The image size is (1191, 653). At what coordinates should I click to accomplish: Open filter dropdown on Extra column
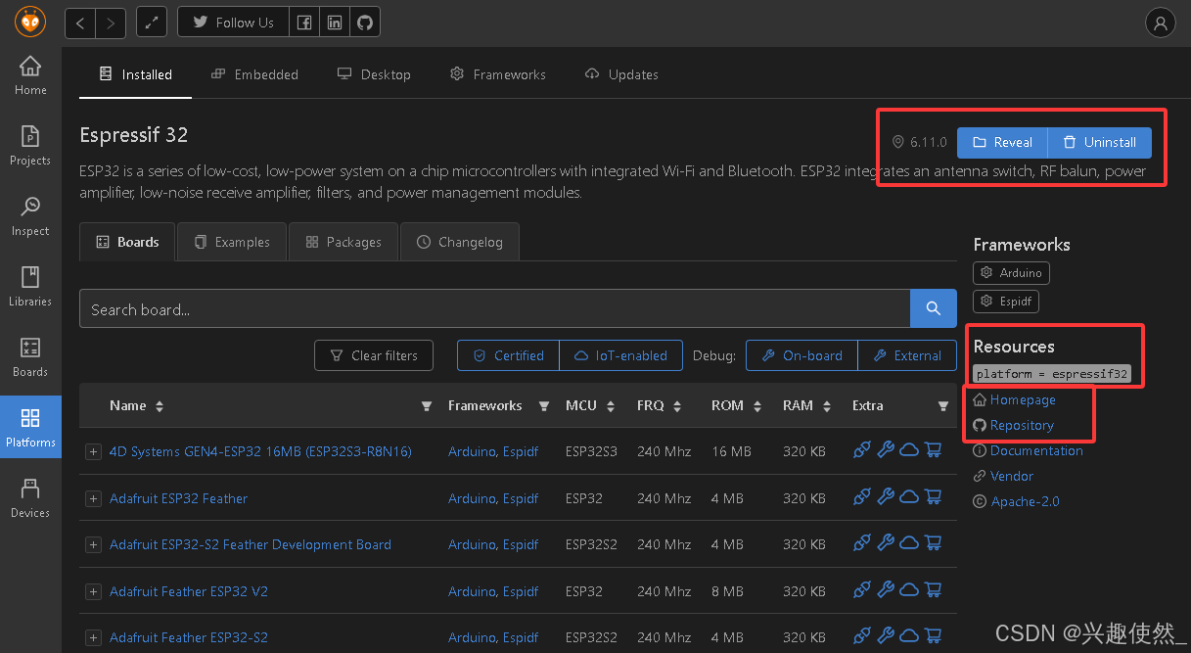click(943, 405)
